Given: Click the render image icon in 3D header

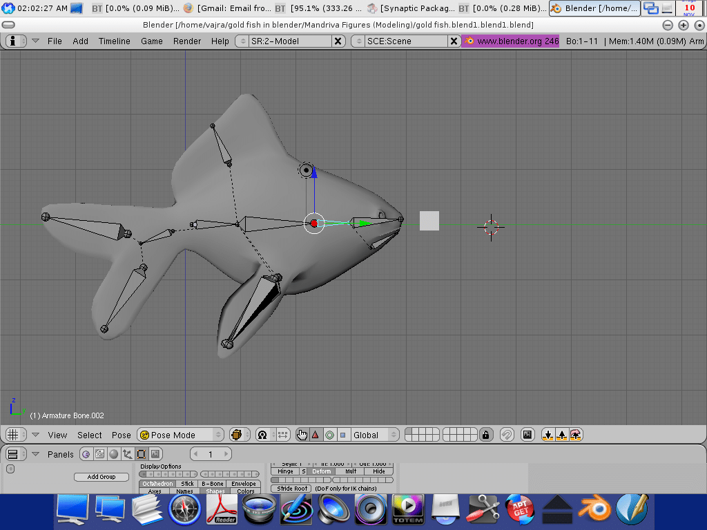Looking at the screenshot, I should tap(527, 435).
